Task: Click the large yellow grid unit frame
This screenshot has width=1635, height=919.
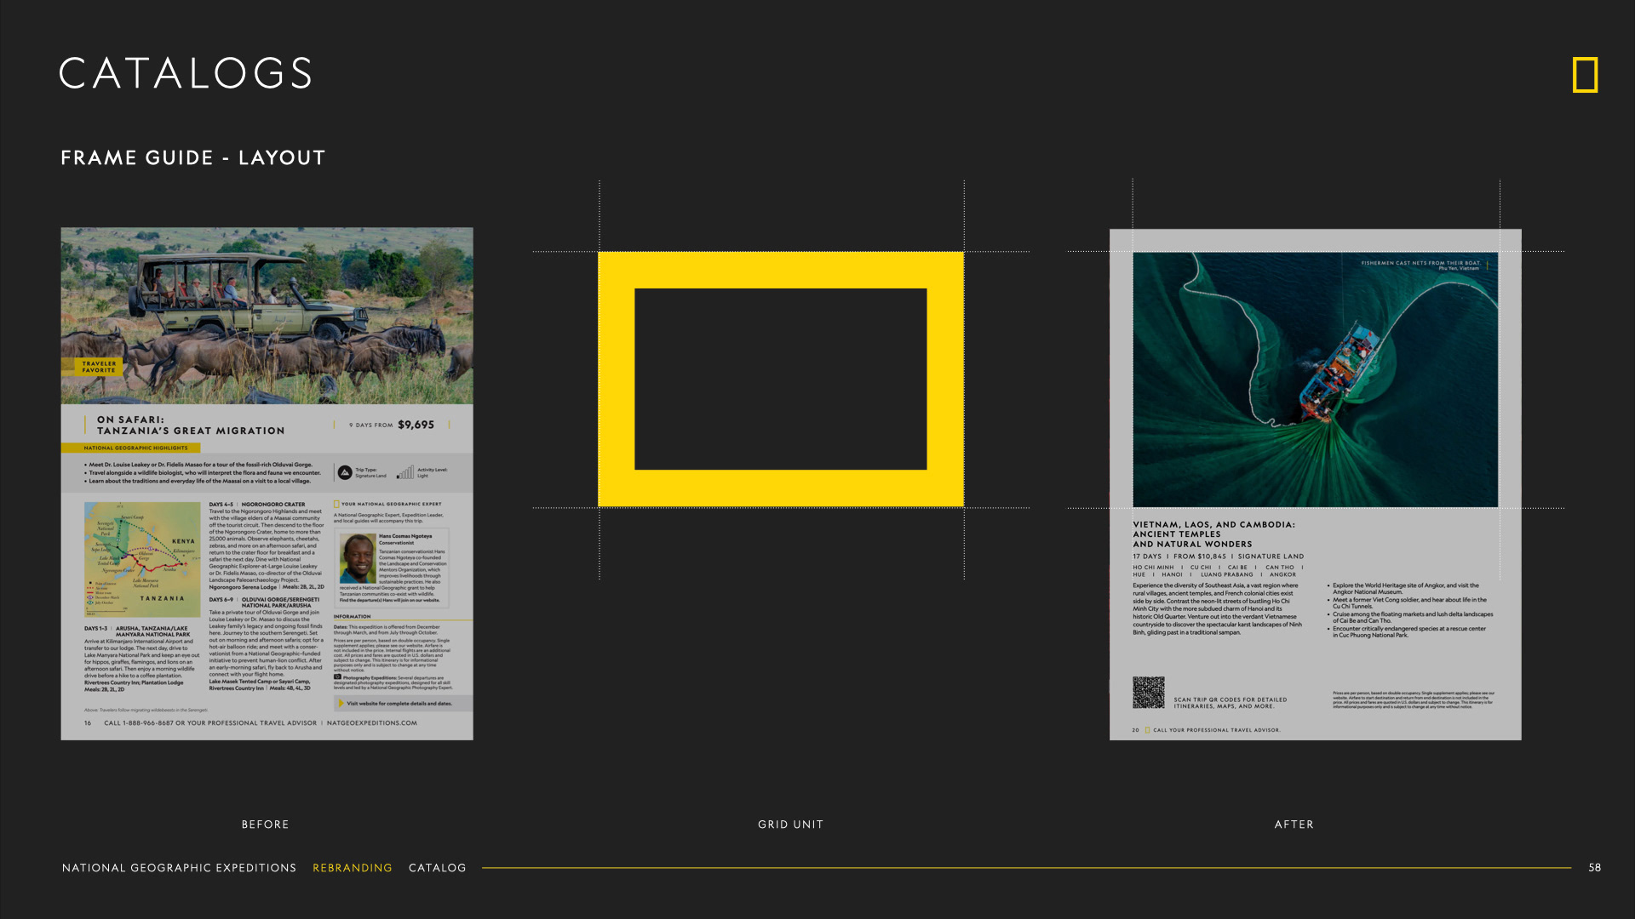Action: coord(780,270)
